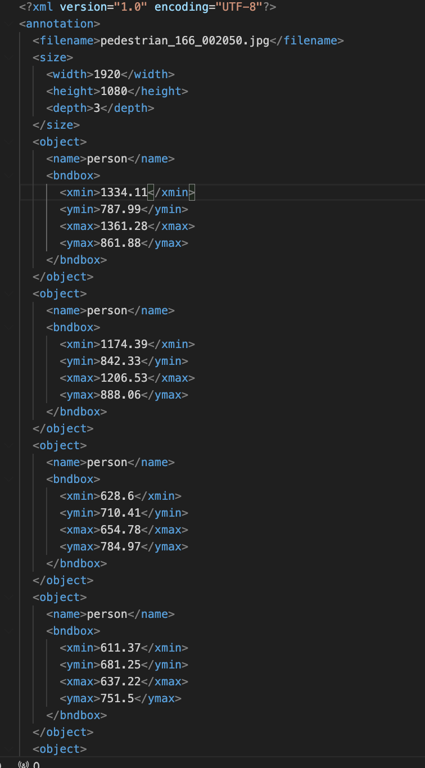Click the xmax value 1361.28
The width and height of the screenshot is (425, 768).
[124, 226]
